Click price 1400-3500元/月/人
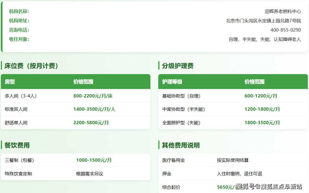Image resolution: width=309 pixels, height=193 pixels. click(94, 109)
